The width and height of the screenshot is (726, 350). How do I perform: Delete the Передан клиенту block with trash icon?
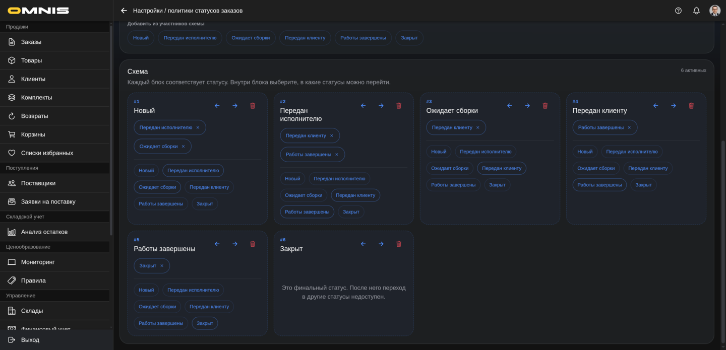pyautogui.click(x=691, y=106)
